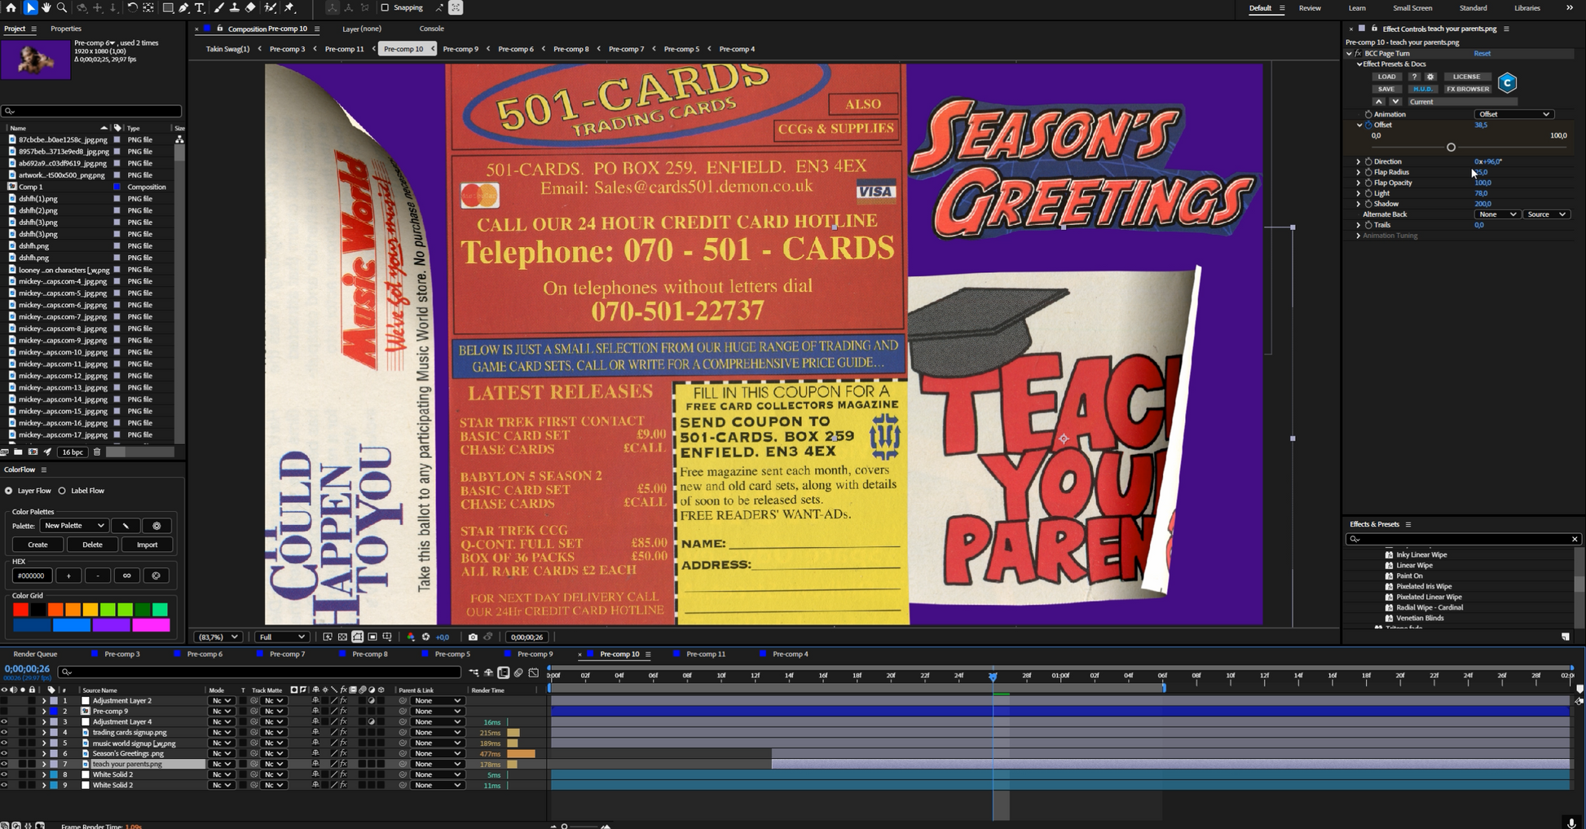The image size is (1586, 829).
Task: Go to the Home screen icon
Action: pos(11,7)
